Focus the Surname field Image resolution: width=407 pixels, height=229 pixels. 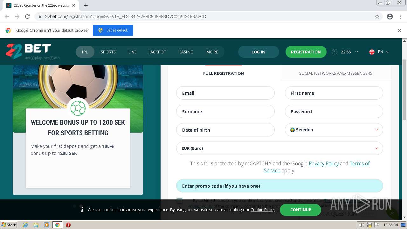[225, 111]
